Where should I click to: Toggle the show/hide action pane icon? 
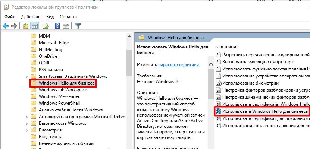(66, 26)
